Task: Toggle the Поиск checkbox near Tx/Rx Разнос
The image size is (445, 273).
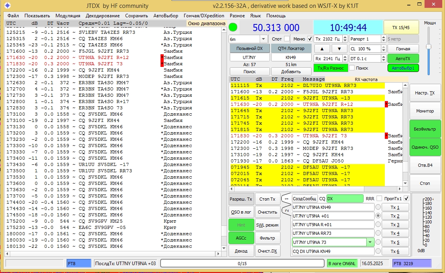Action: tap(352, 68)
